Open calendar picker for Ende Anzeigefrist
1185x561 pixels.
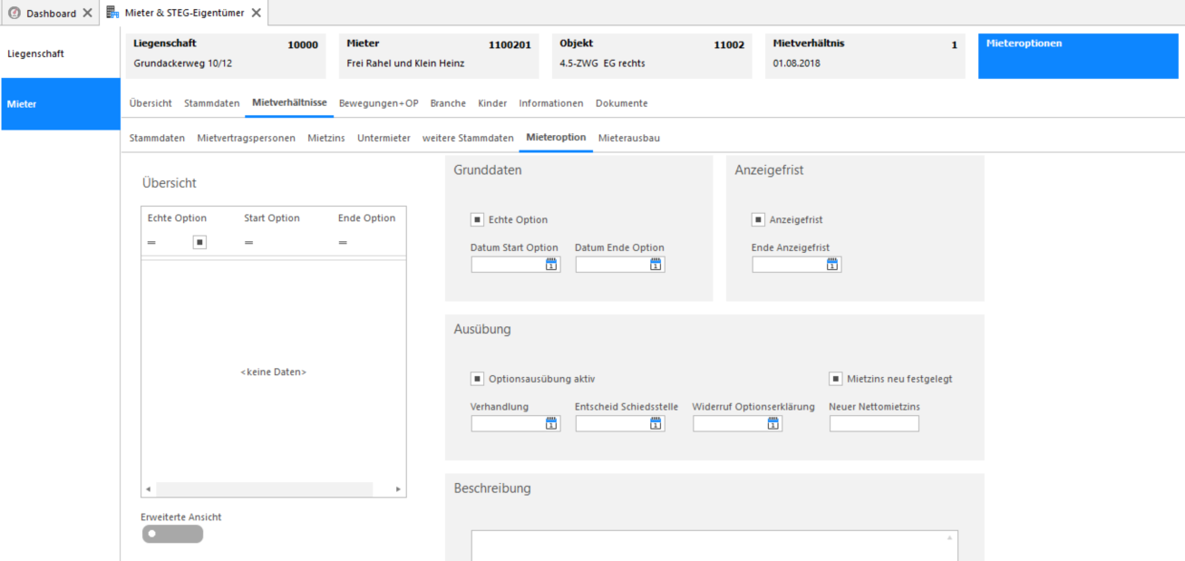[832, 265]
